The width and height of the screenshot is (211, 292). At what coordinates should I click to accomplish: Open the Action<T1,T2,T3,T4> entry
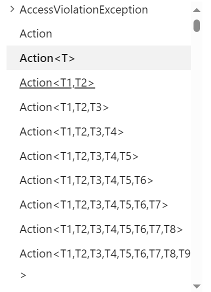tap(71, 131)
